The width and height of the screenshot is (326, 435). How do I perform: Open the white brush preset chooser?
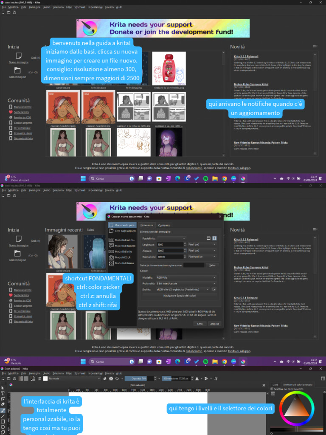(45, 379)
